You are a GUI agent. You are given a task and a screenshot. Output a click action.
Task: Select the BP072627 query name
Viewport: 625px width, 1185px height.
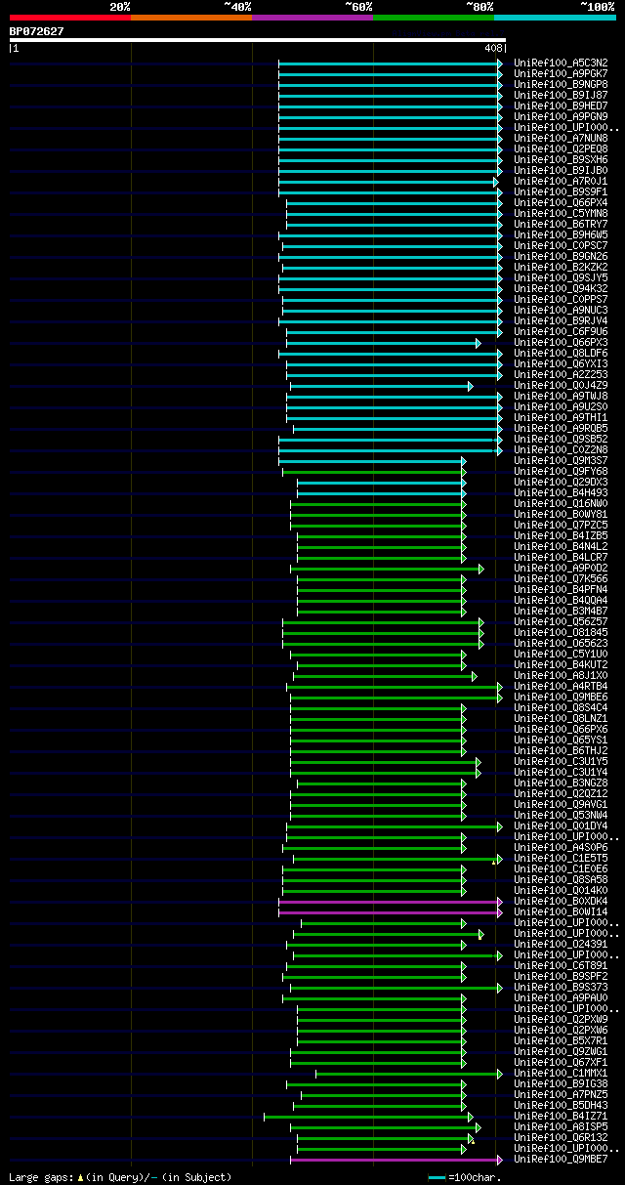pyautogui.click(x=37, y=31)
